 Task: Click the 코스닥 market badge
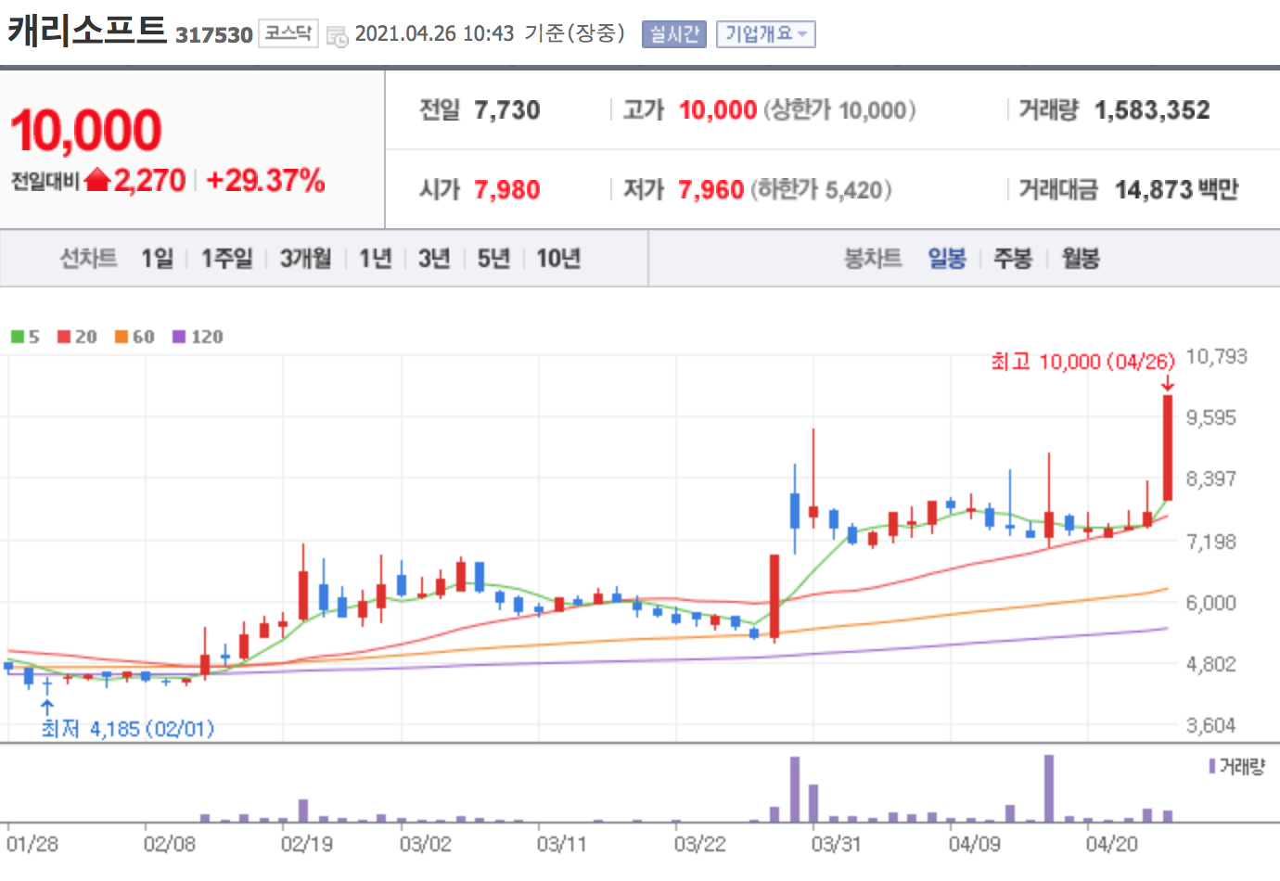click(x=288, y=33)
